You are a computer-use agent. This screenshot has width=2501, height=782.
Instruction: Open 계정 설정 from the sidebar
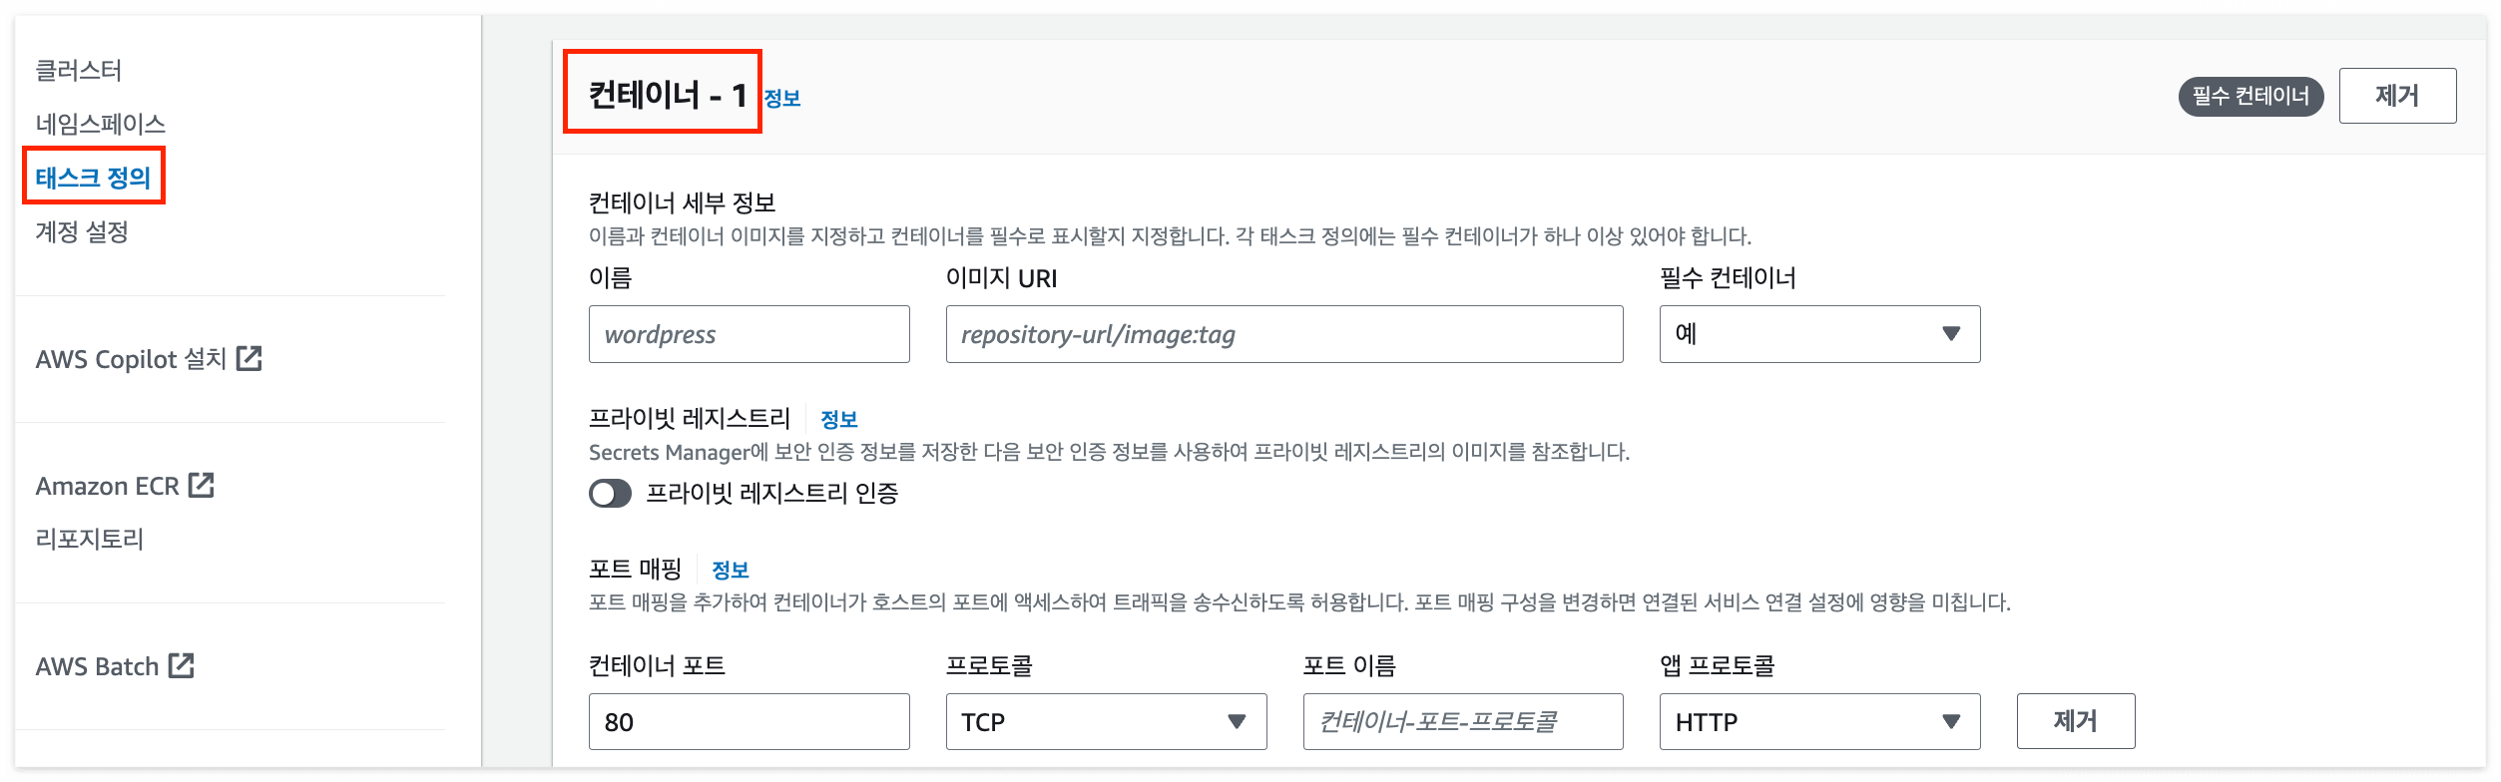point(83,231)
